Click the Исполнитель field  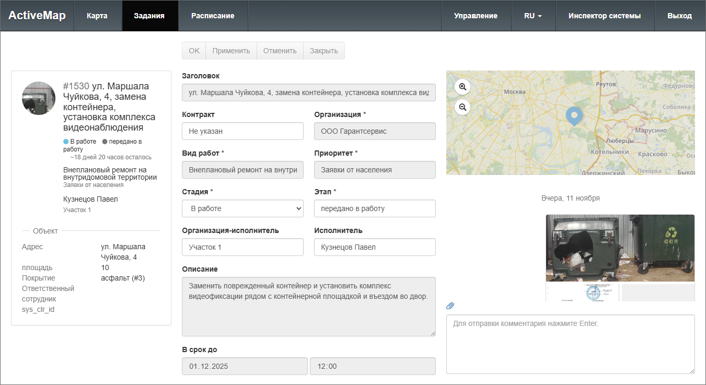click(x=375, y=247)
